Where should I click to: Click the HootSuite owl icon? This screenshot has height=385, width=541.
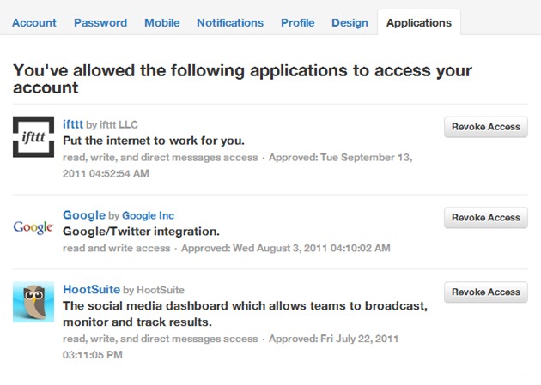click(x=33, y=302)
